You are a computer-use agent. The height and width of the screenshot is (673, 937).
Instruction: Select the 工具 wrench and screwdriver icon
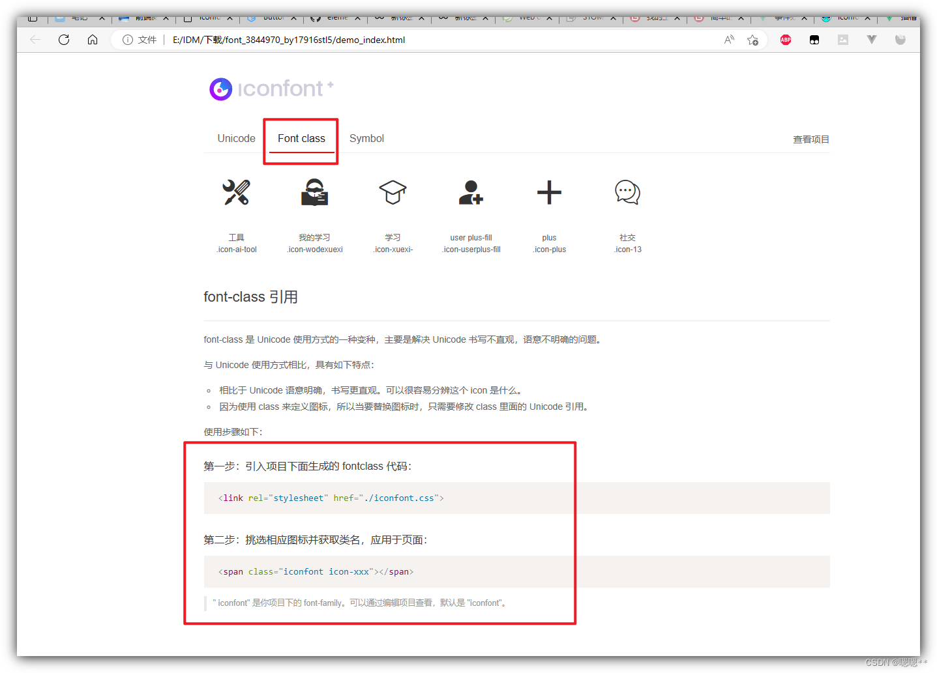pos(236,192)
